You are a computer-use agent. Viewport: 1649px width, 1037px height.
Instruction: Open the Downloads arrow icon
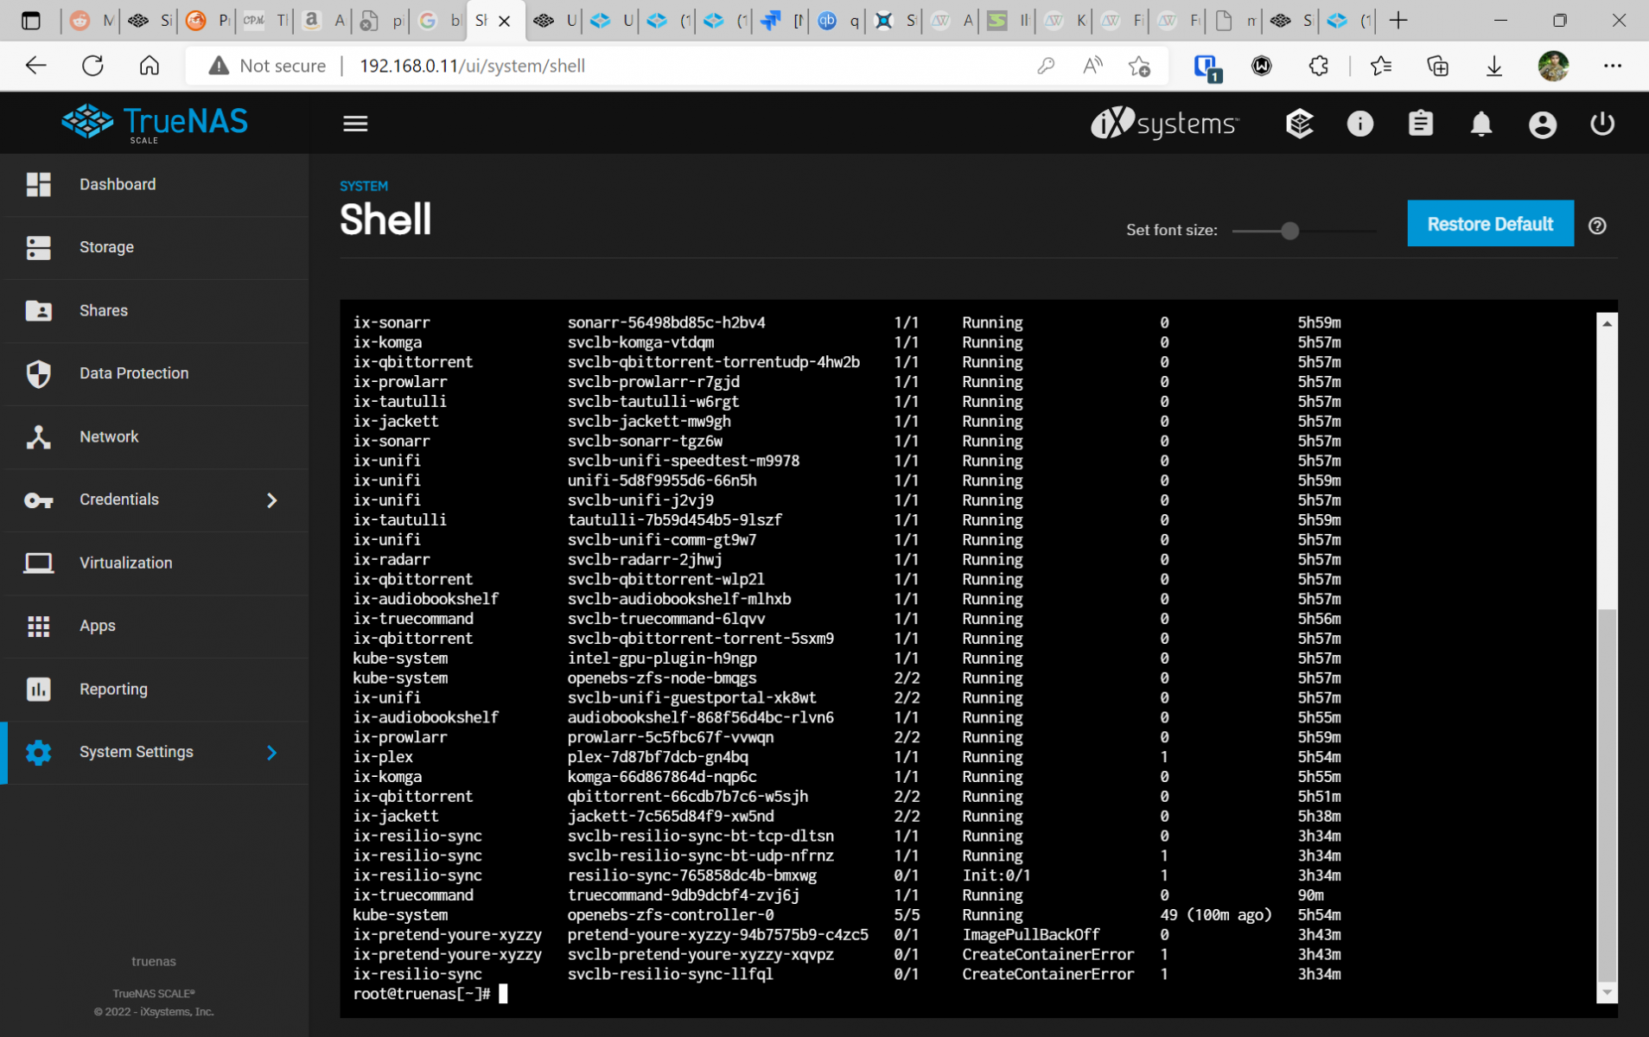[1493, 66]
